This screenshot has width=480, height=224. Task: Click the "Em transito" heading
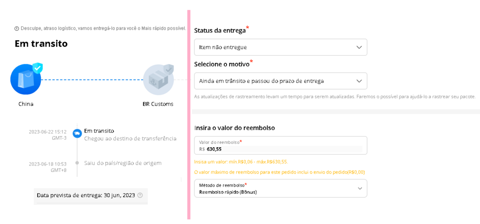point(41,44)
